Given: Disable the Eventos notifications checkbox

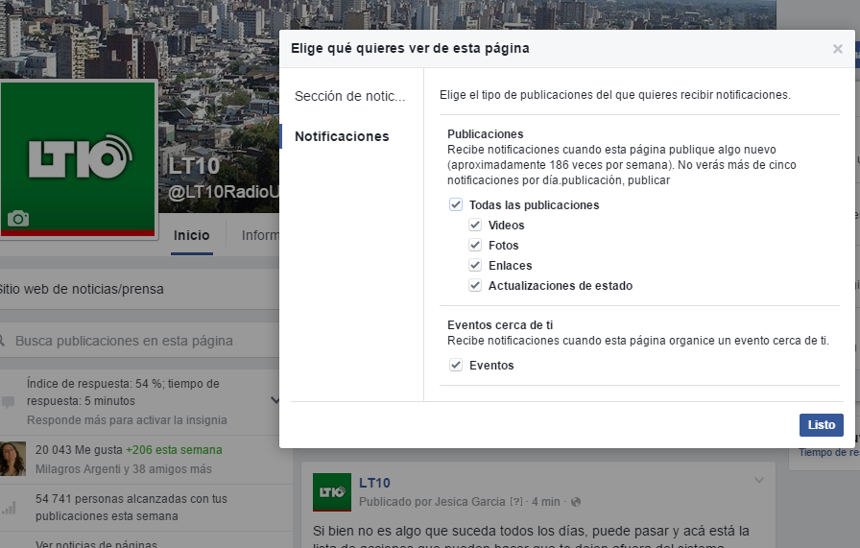Looking at the screenshot, I should [456, 366].
